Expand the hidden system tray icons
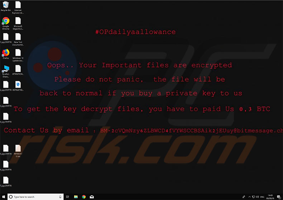The width and height of the screenshot is (283, 200). [249, 197]
